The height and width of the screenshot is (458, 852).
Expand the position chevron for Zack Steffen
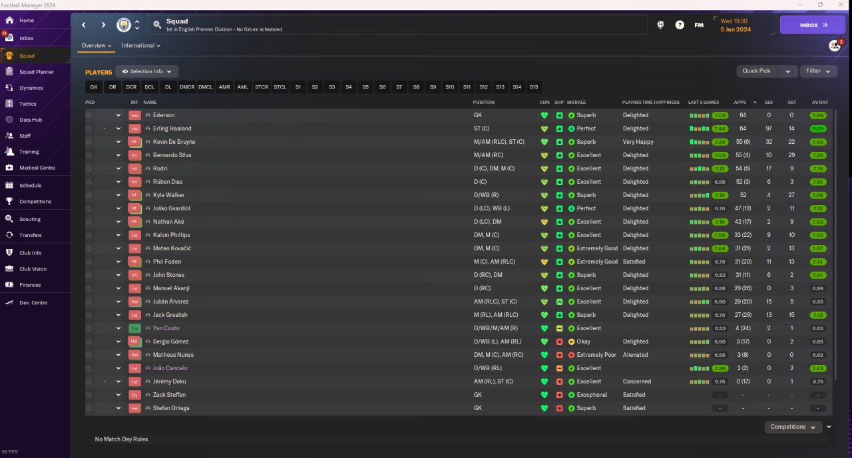click(x=118, y=395)
